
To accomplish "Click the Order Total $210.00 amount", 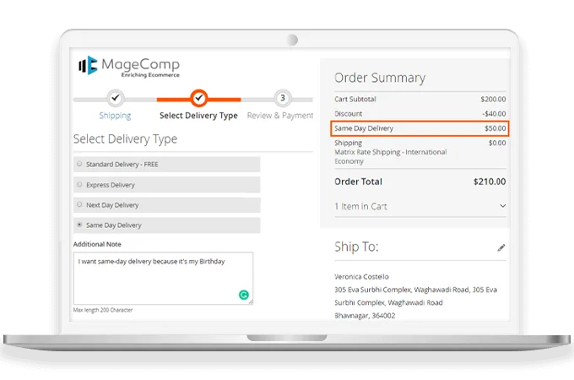I will pyautogui.click(x=489, y=182).
